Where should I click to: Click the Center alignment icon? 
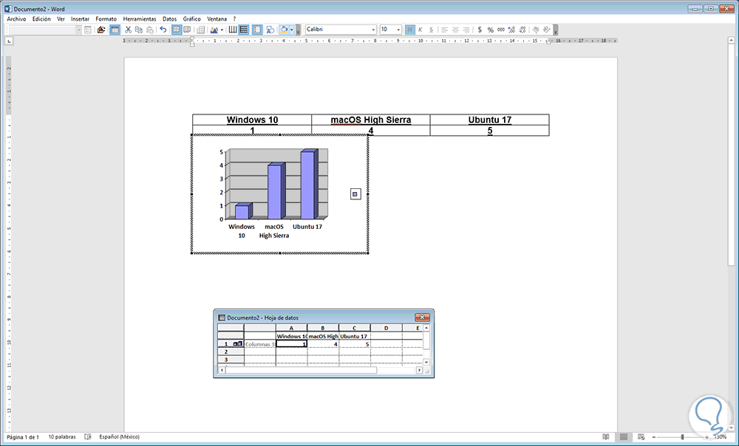(x=455, y=30)
